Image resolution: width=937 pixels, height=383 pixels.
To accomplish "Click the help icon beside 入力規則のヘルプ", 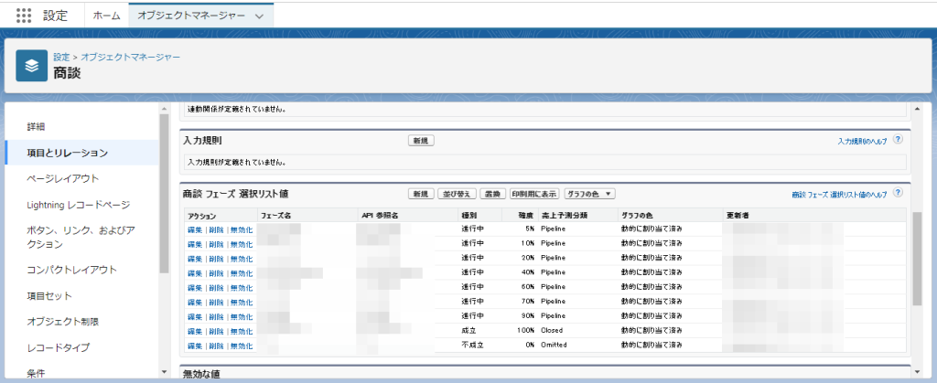I will [x=898, y=140].
